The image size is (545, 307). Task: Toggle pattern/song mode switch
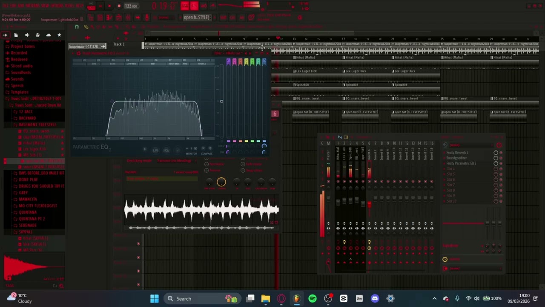[x=91, y=6]
